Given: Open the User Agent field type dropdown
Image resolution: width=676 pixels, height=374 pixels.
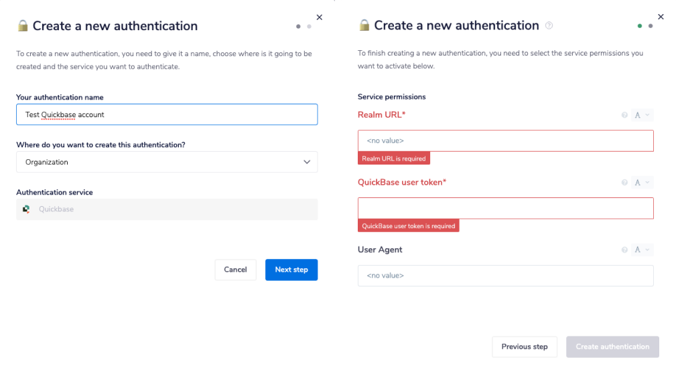Looking at the screenshot, I should click(642, 250).
